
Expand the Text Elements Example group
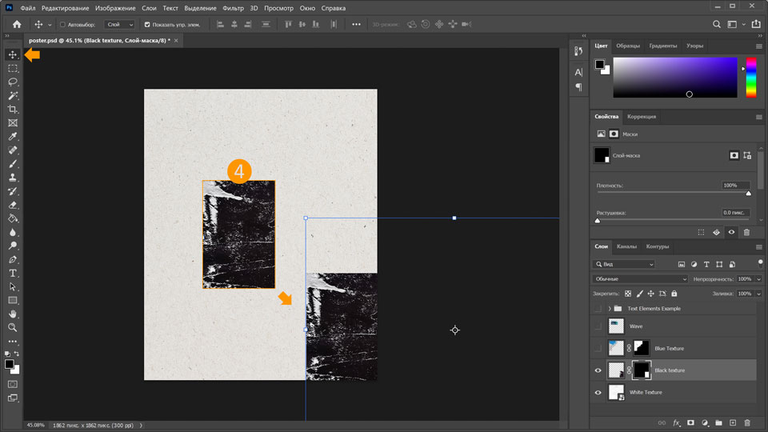click(x=610, y=308)
